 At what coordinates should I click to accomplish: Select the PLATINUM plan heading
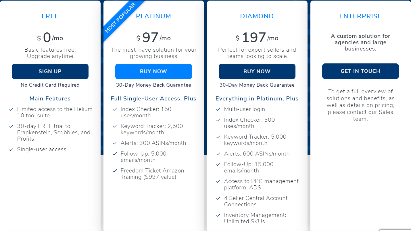(153, 16)
